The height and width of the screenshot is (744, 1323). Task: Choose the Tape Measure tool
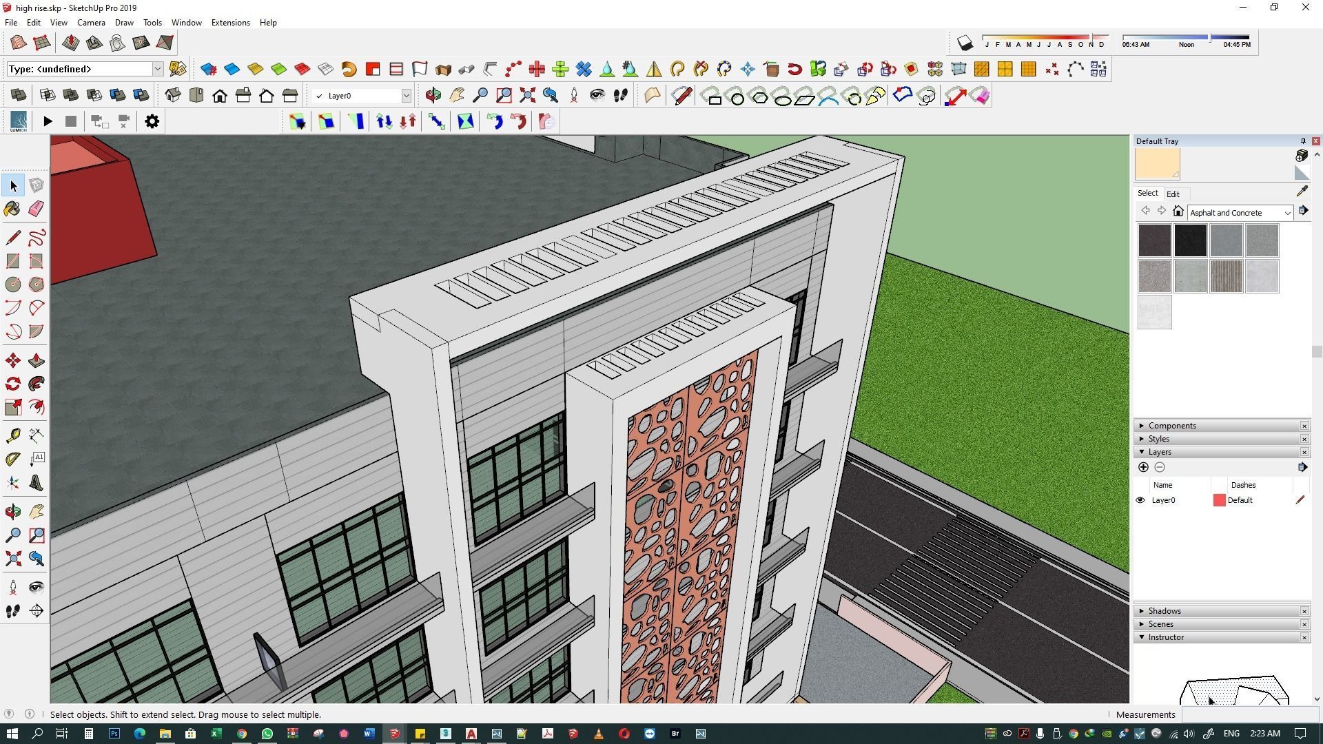click(12, 435)
